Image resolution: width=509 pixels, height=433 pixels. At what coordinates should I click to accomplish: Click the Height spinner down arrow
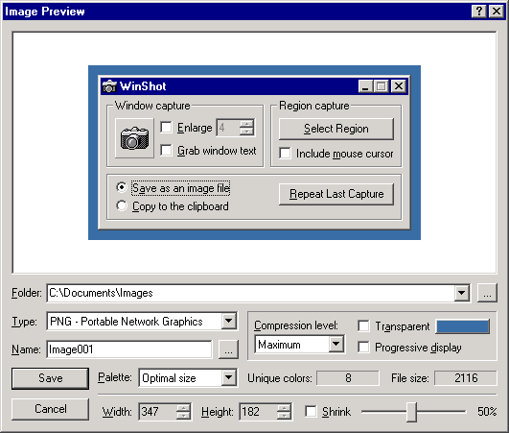[x=284, y=416]
